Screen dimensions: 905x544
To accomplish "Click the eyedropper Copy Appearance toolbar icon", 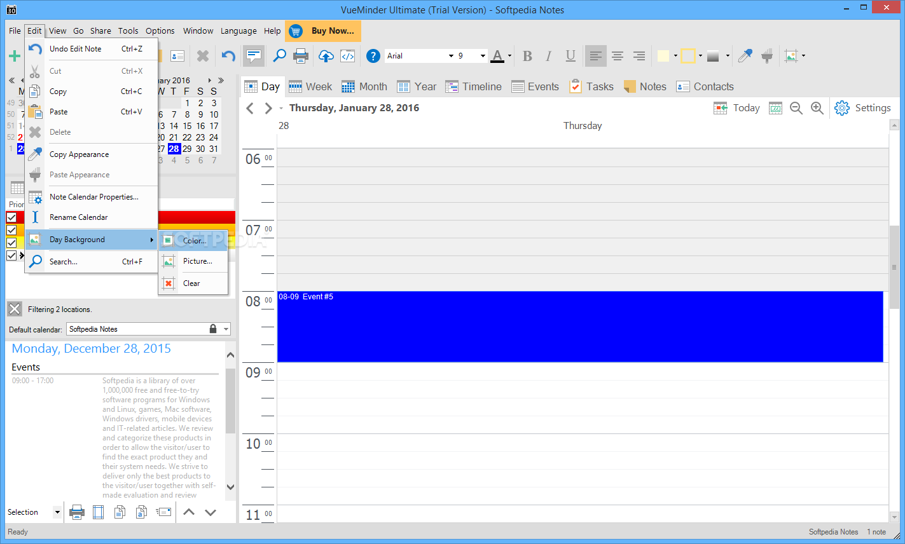I will (x=745, y=56).
